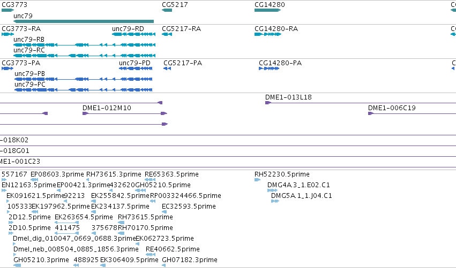Image resolution: width=456 pixels, height=268 pixels.
Task: Select the EK234137.5prime EST label
Action: tap(120, 206)
